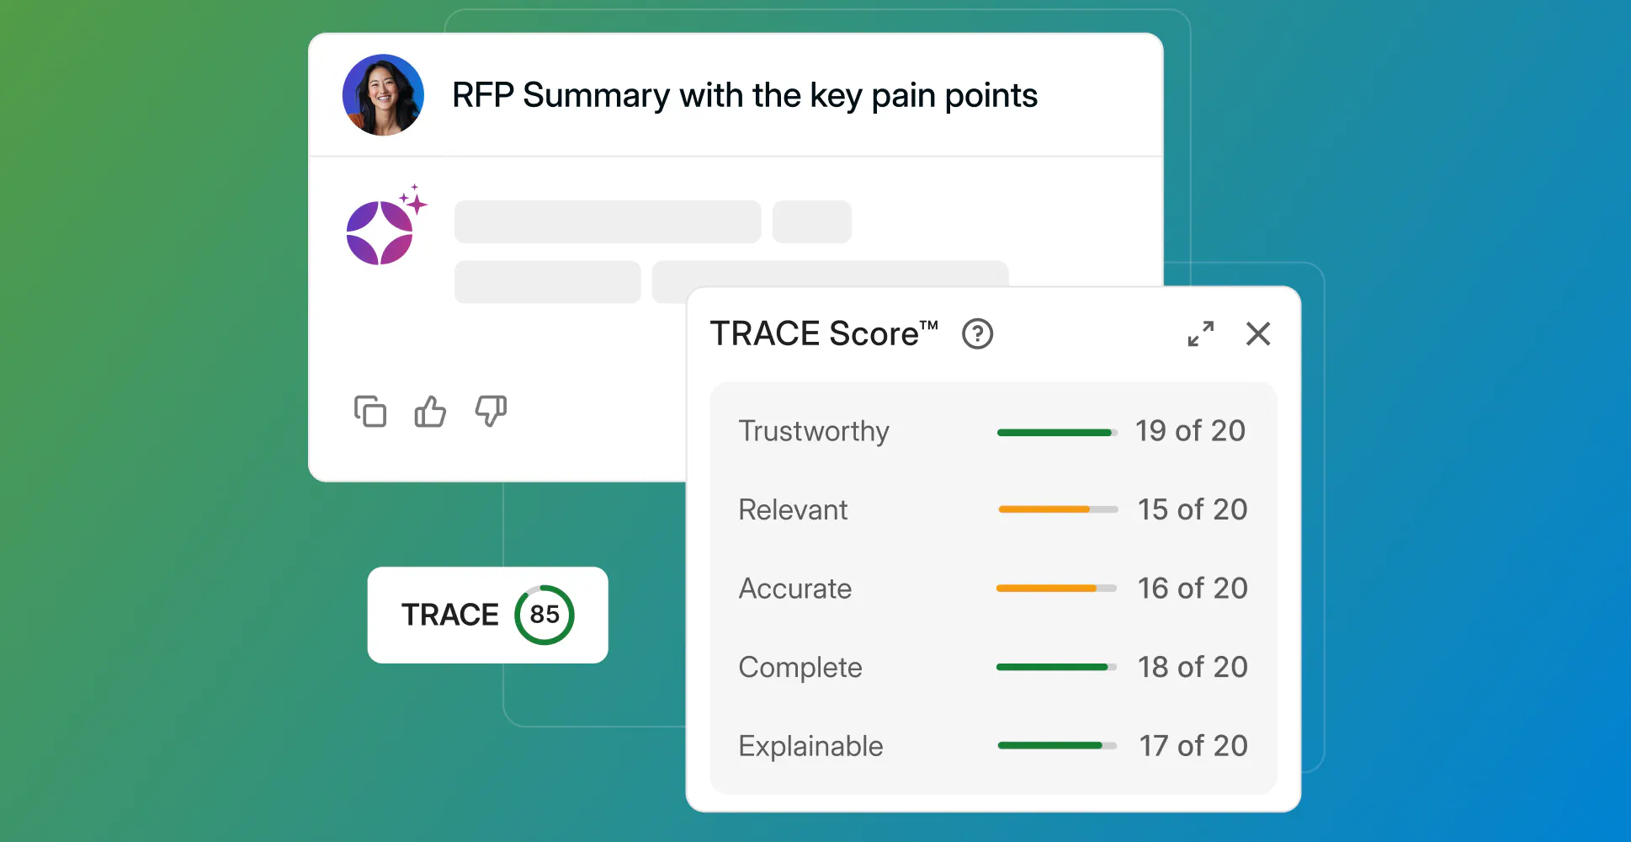Expand the Accurate score details
This screenshot has height=842, width=1631.
794,589
